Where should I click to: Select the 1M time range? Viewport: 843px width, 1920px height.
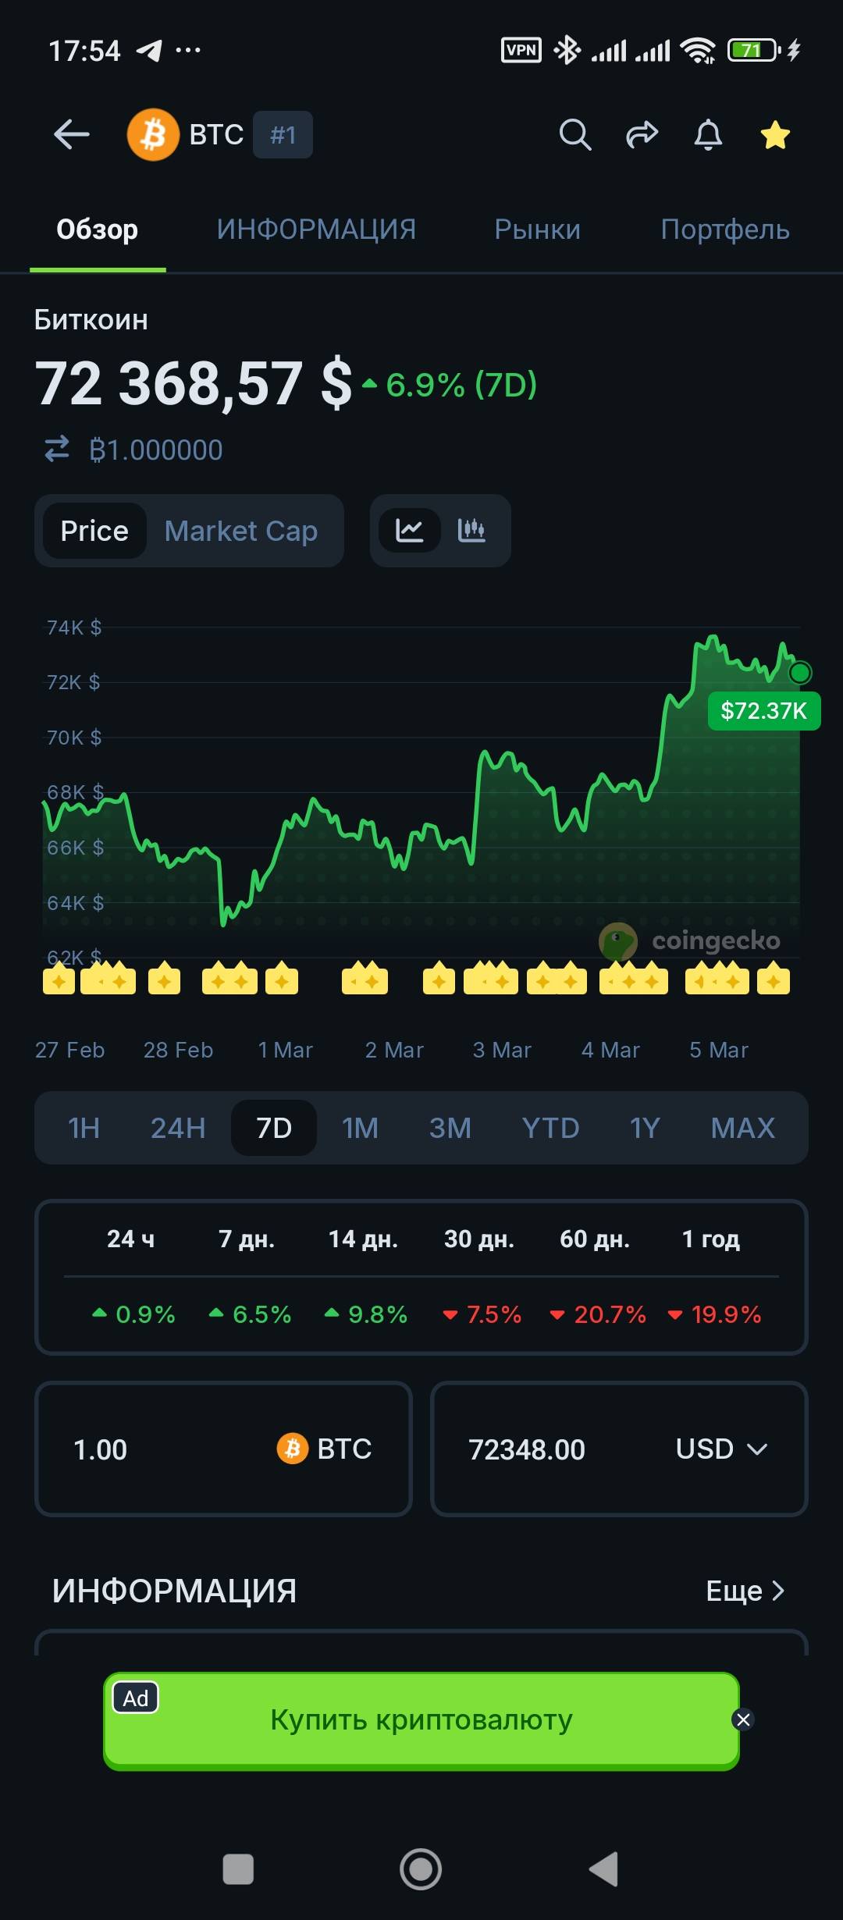coord(360,1128)
